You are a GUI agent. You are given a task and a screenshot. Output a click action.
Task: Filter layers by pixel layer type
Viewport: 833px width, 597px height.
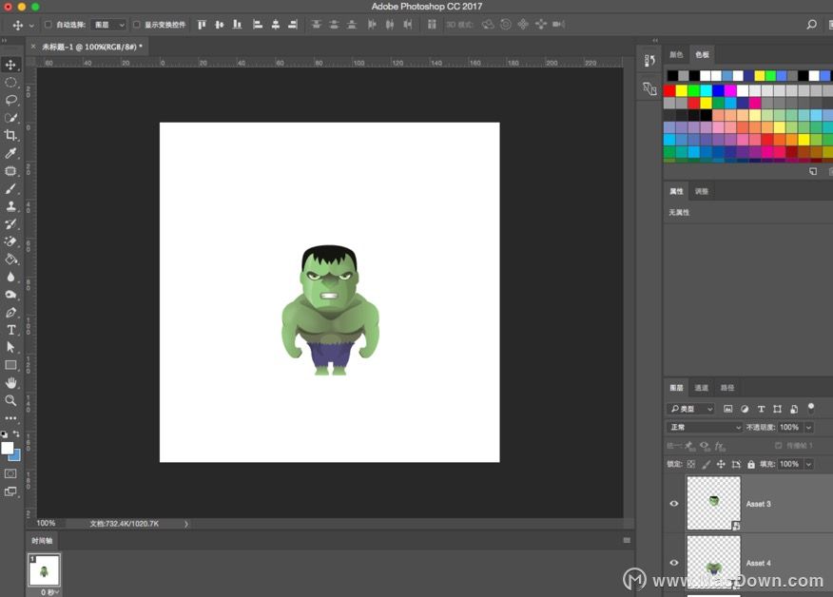(x=727, y=409)
